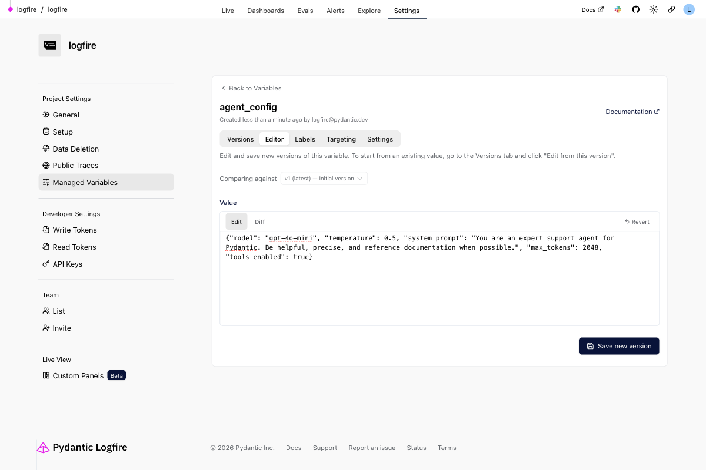Toggle the light/dark theme sun icon
Screen dimensions: 706x470
[x=653, y=10]
